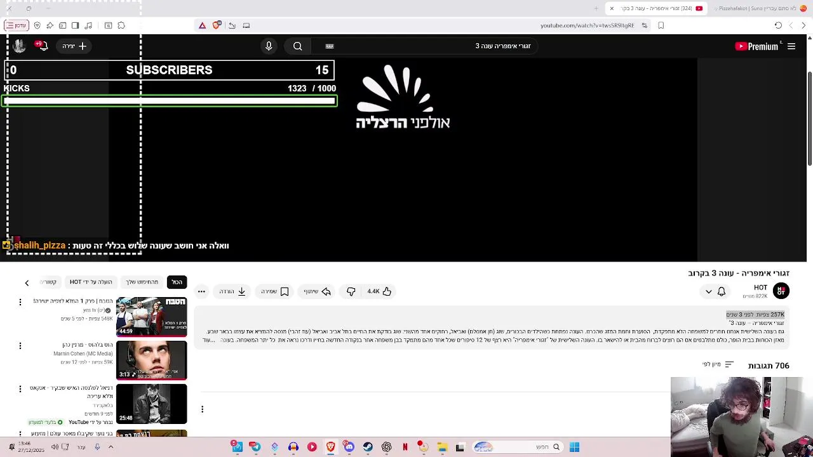
Task: Open the YouTube hamburger guide menu
Action: pyautogui.click(x=791, y=46)
